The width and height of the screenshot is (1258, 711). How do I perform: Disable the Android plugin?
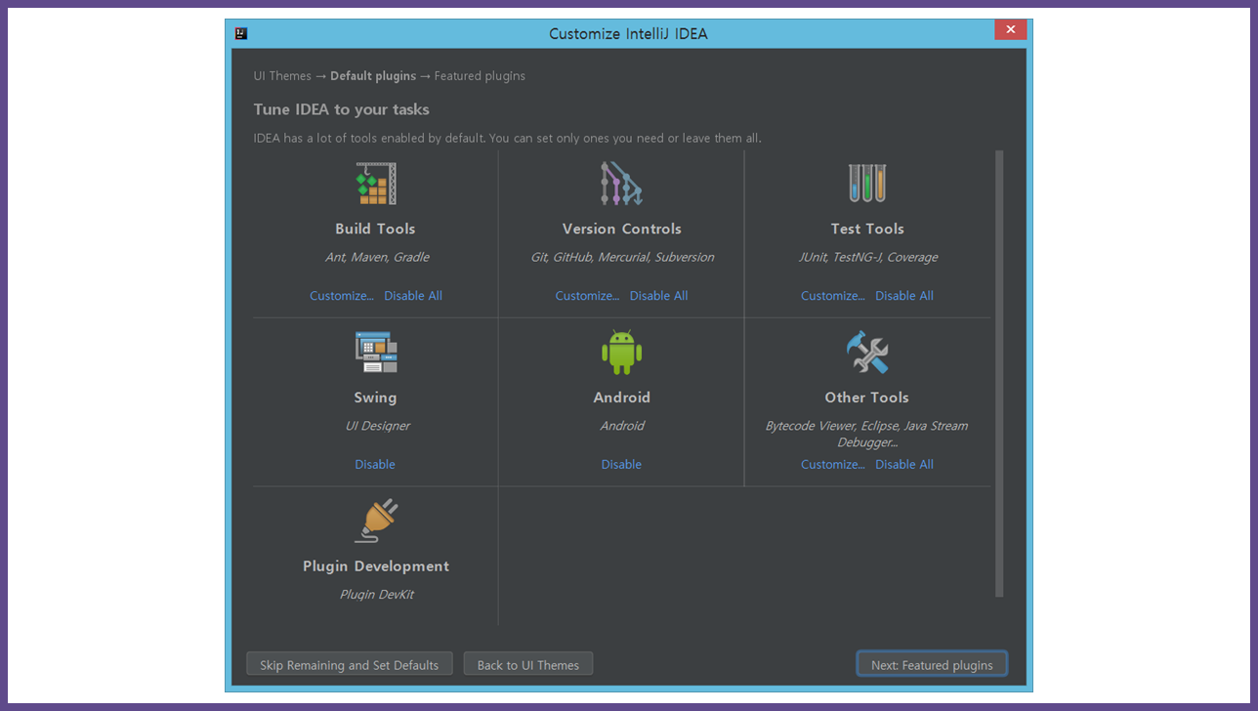[x=621, y=465]
